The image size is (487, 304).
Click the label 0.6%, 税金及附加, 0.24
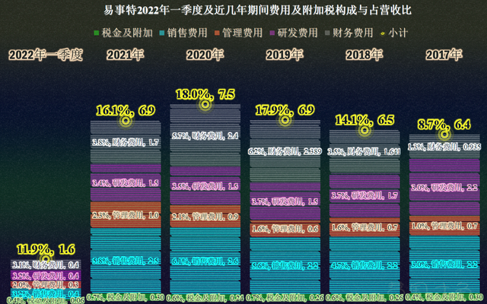[205, 298]
